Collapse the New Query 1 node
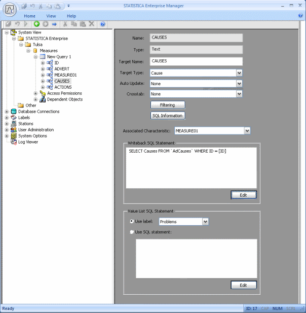306x313 pixels. (x=35, y=57)
